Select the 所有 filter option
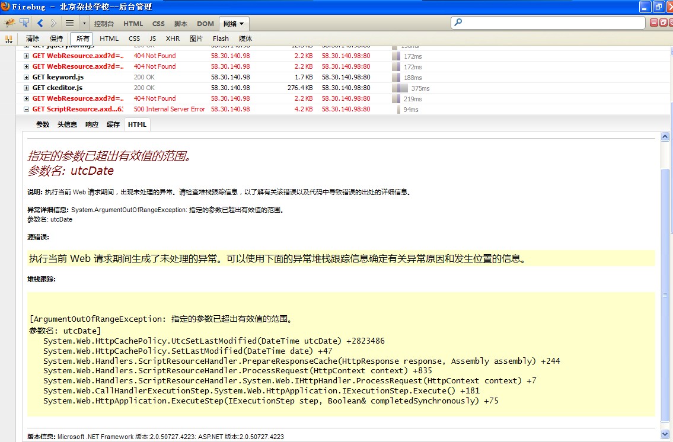Screen dimensions: 673x442 [83, 39]
